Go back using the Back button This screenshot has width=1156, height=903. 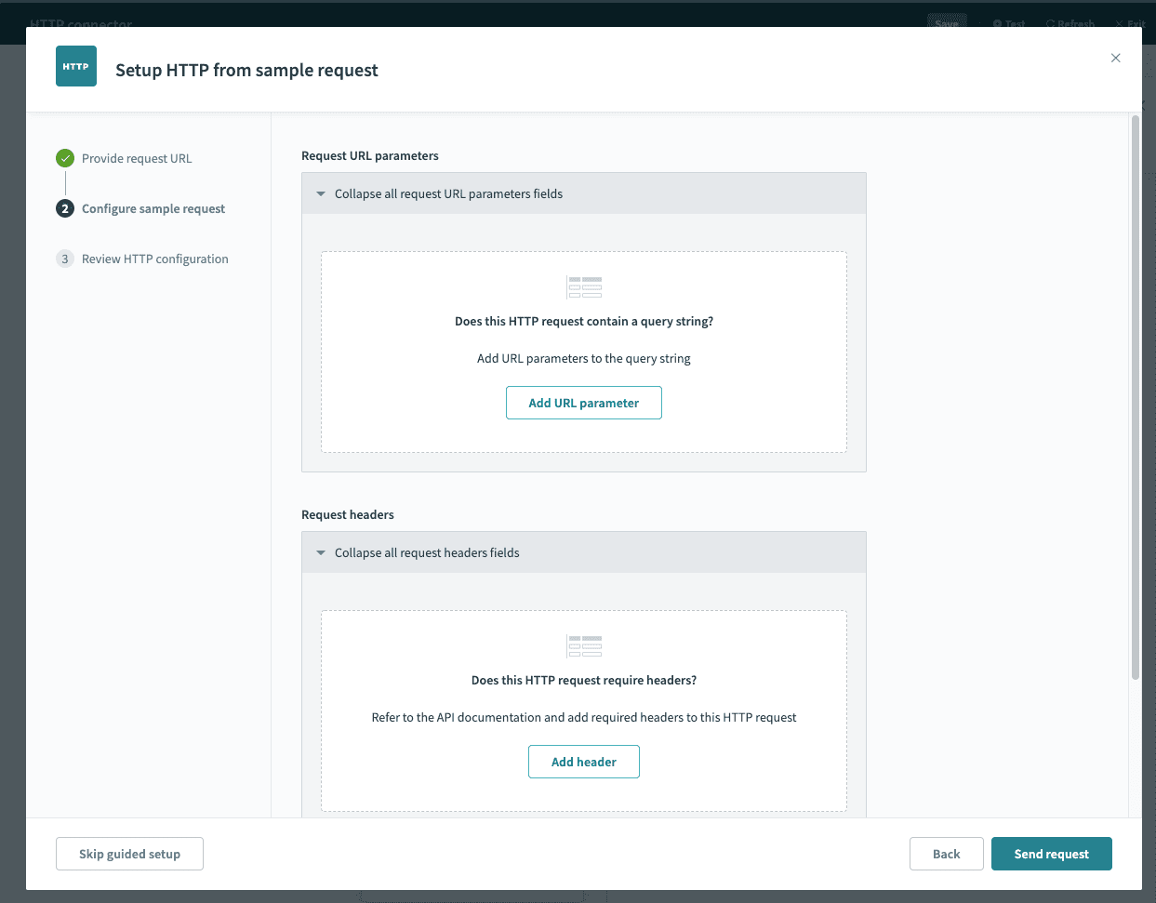click(946, 853)
